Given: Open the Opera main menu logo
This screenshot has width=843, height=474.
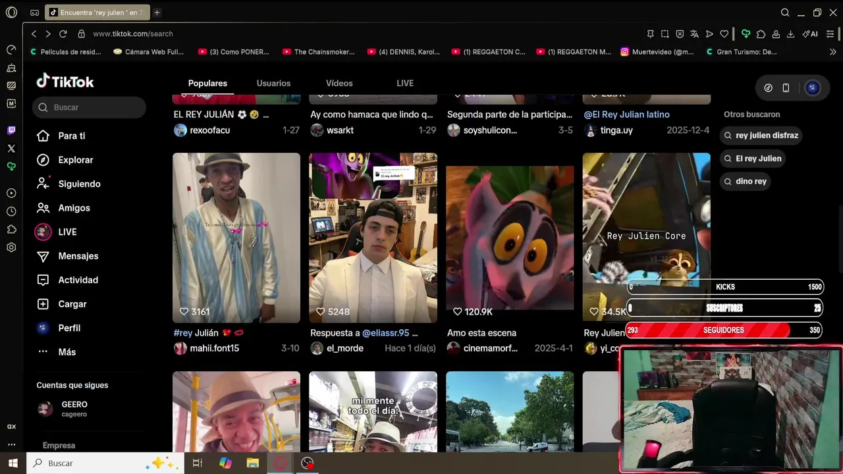Looking at the screenshot, I should (x=11, y=13).
